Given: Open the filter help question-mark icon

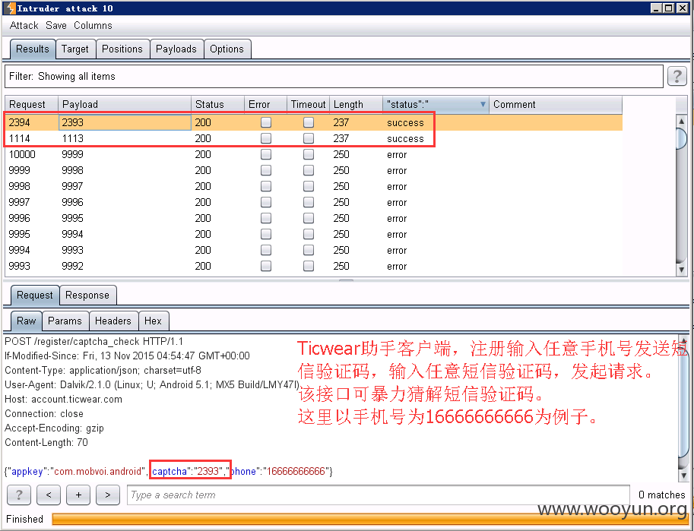Looking at the screenshot, I should point(677,76).
